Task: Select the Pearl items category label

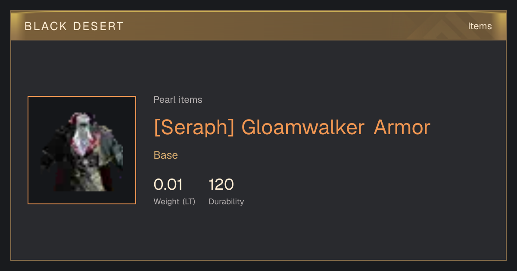Action: (178, 100)
